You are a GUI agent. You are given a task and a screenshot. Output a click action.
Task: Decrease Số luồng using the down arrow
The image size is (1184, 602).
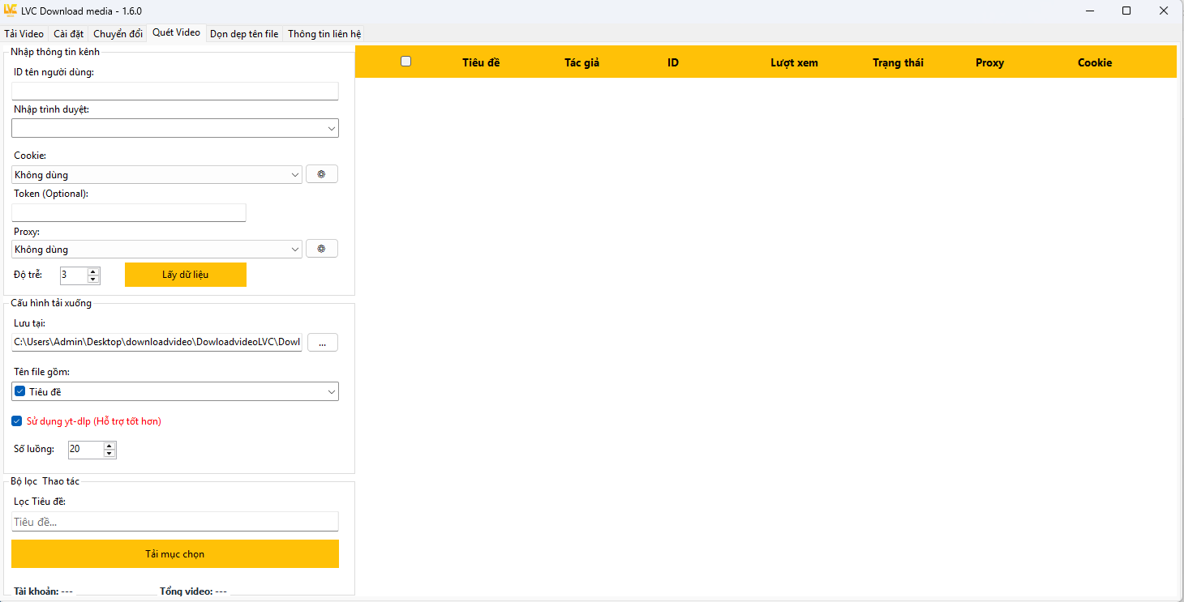[109, 453]
